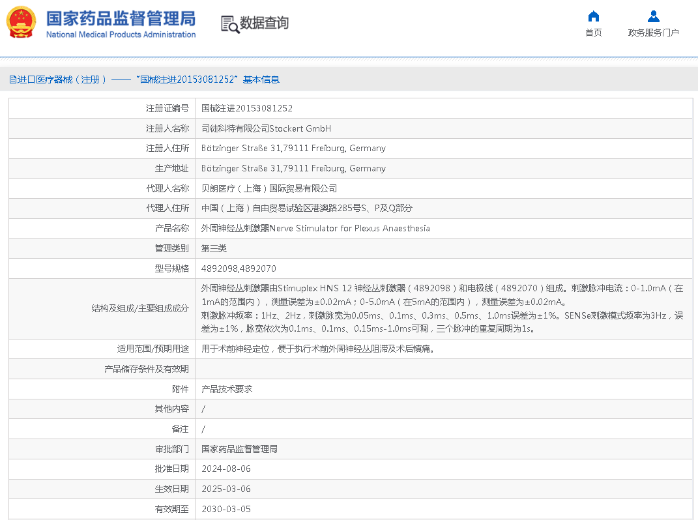Click the model spec 4892098,4892070 value

(239, 268)
